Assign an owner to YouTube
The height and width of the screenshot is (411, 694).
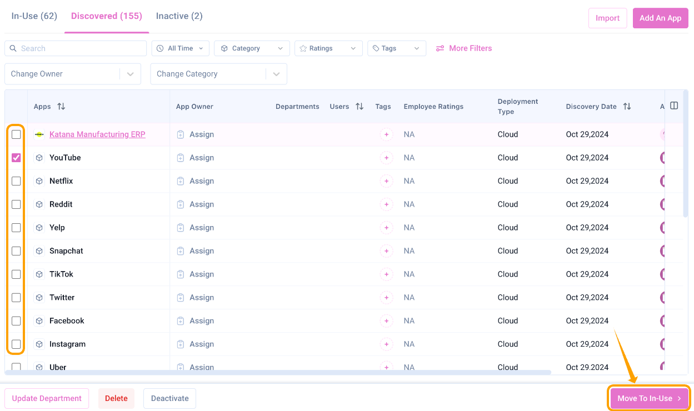pos(195,158)
